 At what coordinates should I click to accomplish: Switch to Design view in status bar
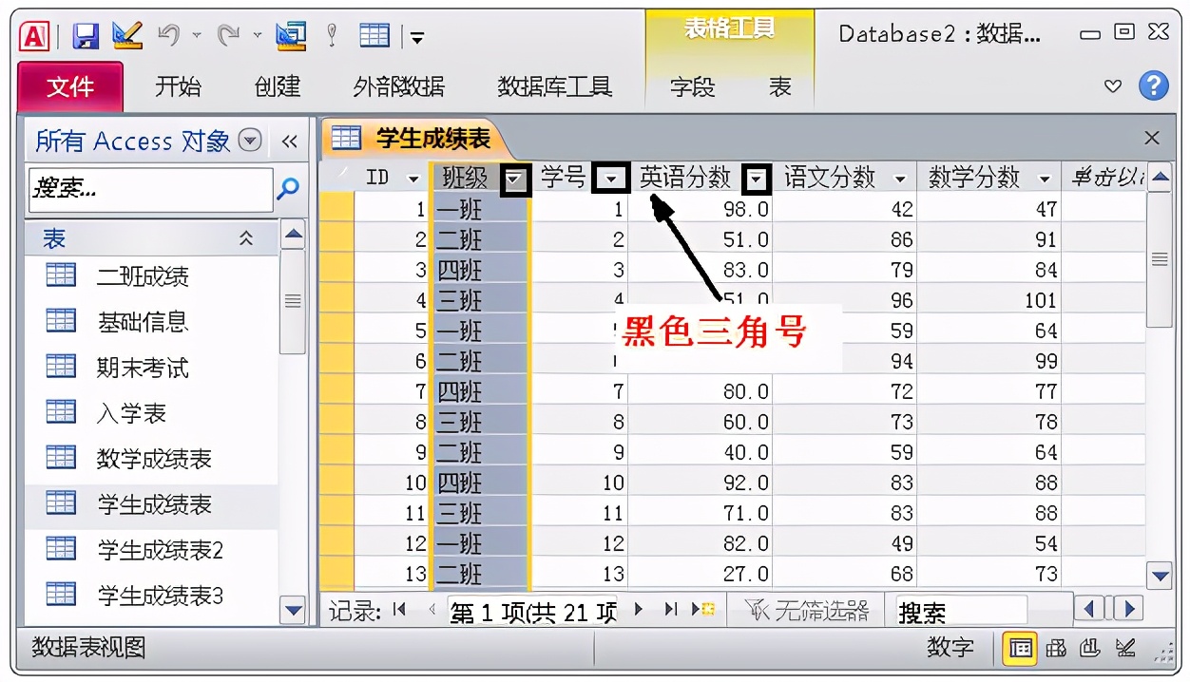tap(1126, 649)
